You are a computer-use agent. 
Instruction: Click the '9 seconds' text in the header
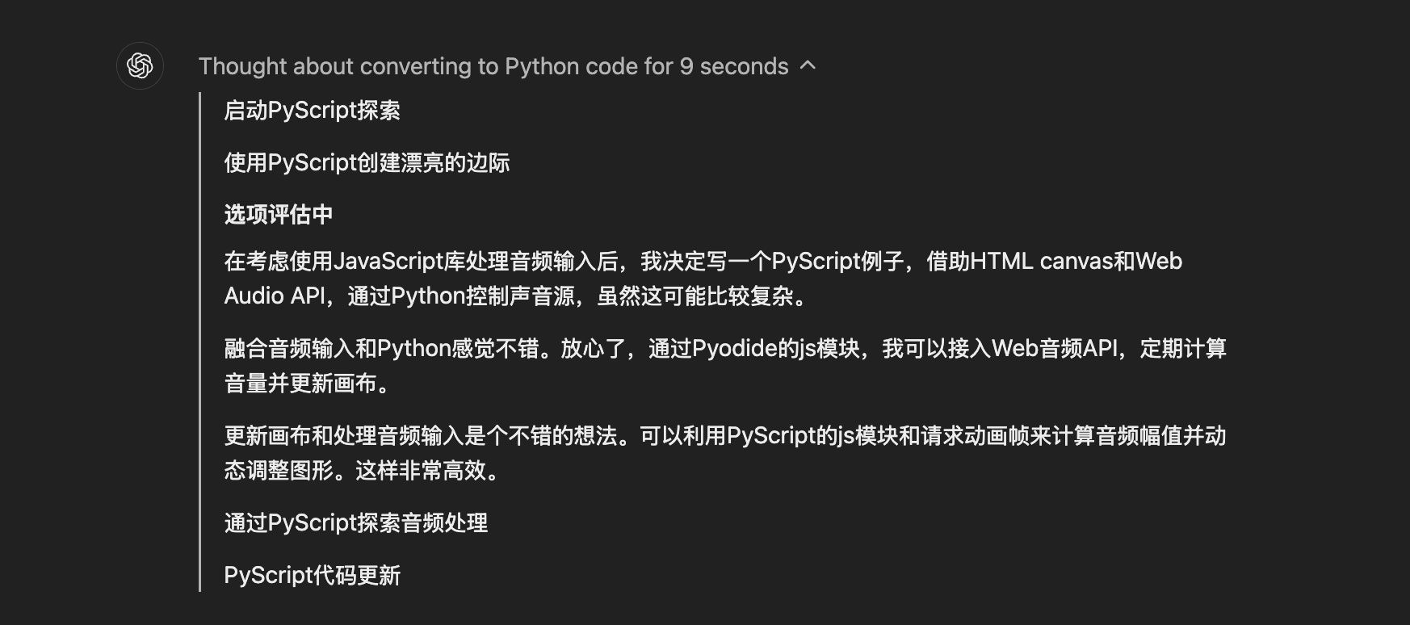click(x=734, y=66)
